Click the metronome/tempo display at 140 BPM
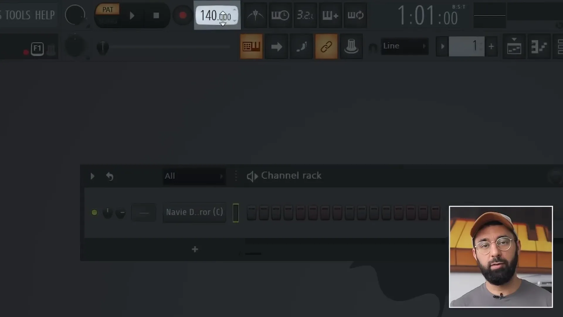The height and width of the screenshot is (317, 563). pyautogui.click(x=216, y=16)
